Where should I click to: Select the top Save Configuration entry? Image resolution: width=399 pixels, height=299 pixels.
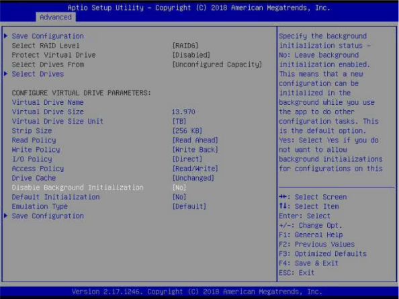(x=48, y=36)
